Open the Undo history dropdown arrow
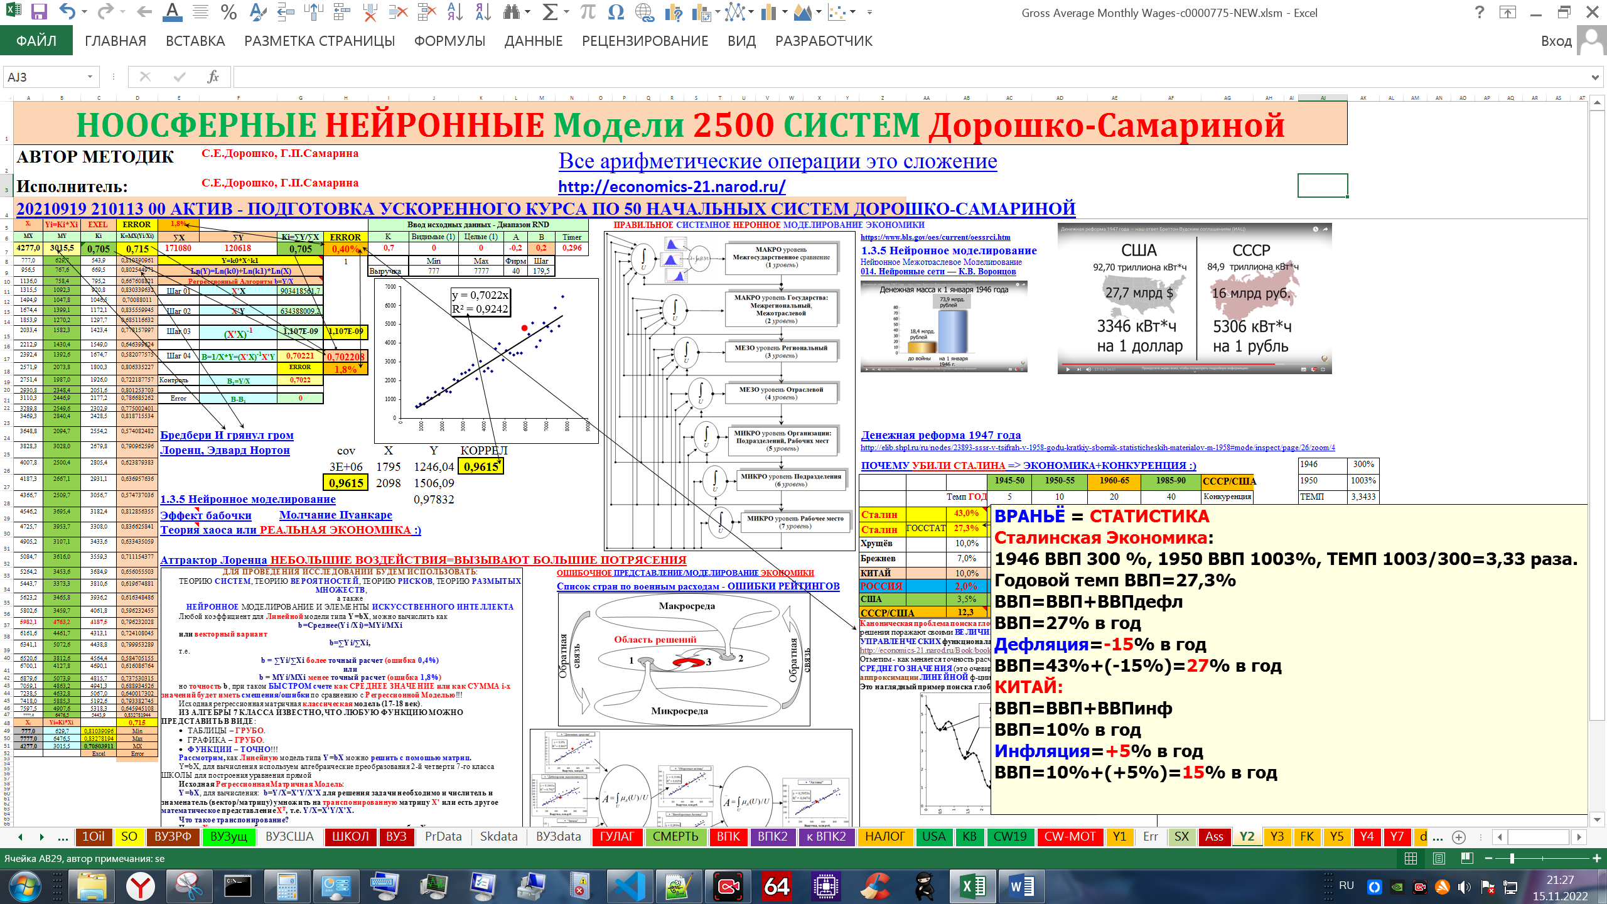Image resolution: width=1607 pixels, height=904 pixels. tap(85, 12)
